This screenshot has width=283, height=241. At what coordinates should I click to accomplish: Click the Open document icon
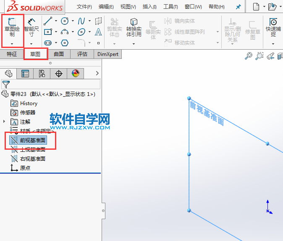273,7
